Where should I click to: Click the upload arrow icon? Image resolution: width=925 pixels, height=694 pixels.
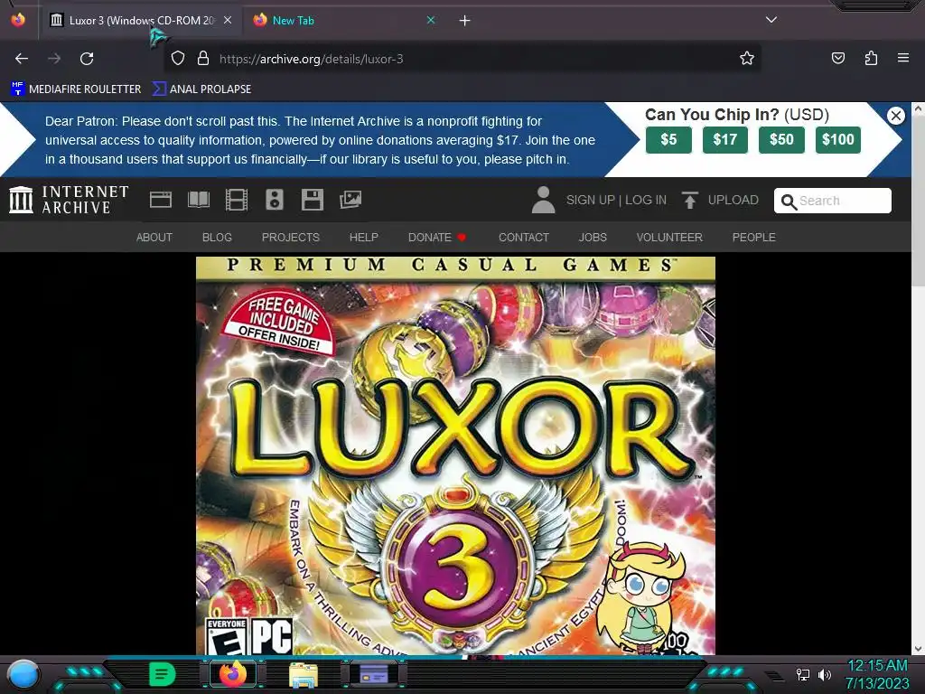coord(689,200)
